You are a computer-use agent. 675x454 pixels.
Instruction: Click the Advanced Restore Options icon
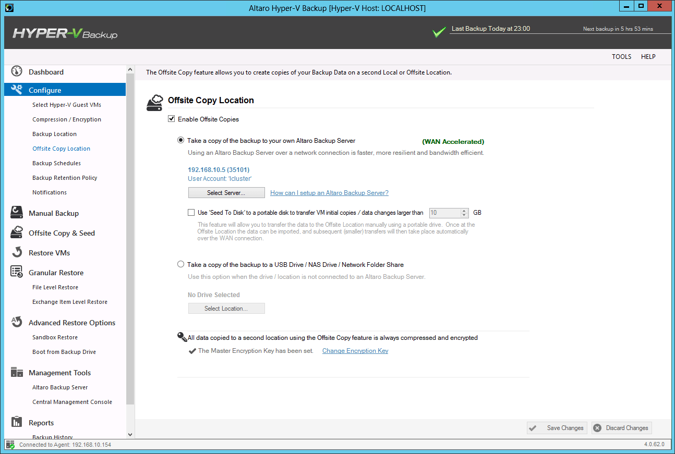pyautogui.click(x=17, y=322)
